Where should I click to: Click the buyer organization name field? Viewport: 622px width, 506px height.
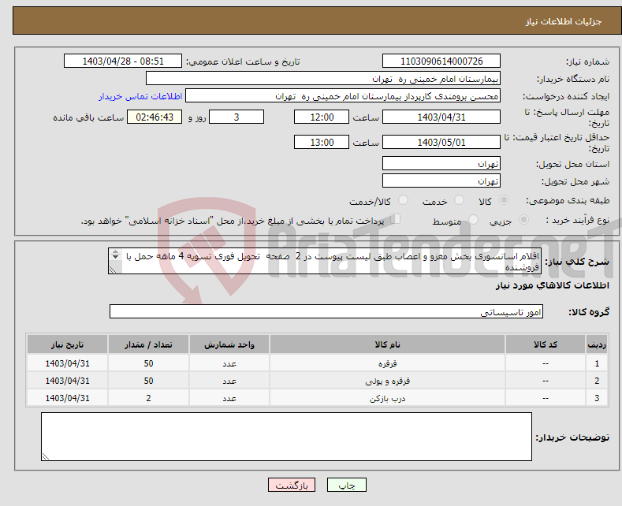coord(323,79)
